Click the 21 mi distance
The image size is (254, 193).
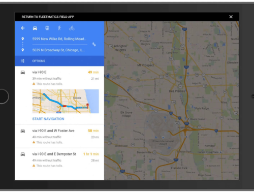coord(95,79)
